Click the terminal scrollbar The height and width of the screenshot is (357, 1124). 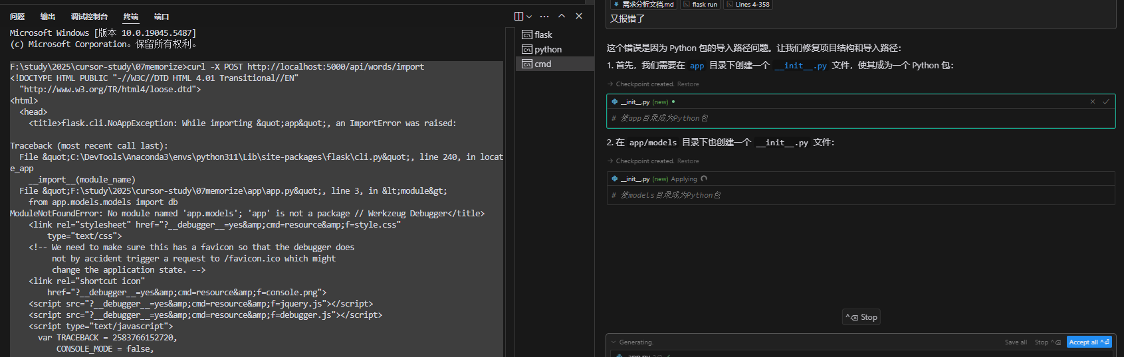tap(510, 192)
